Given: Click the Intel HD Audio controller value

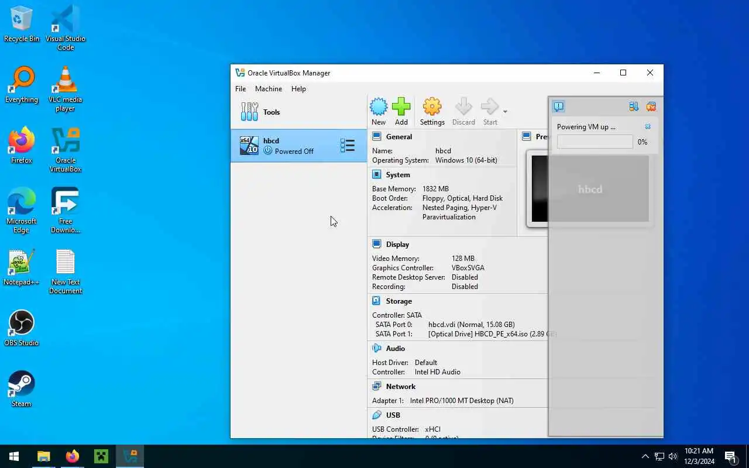Looking at the screenshot, I should (438, 372).
